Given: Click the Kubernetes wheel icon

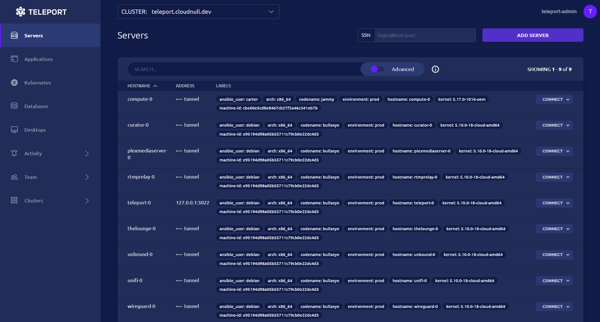Looking at the screenshot, I should (14, 83).
